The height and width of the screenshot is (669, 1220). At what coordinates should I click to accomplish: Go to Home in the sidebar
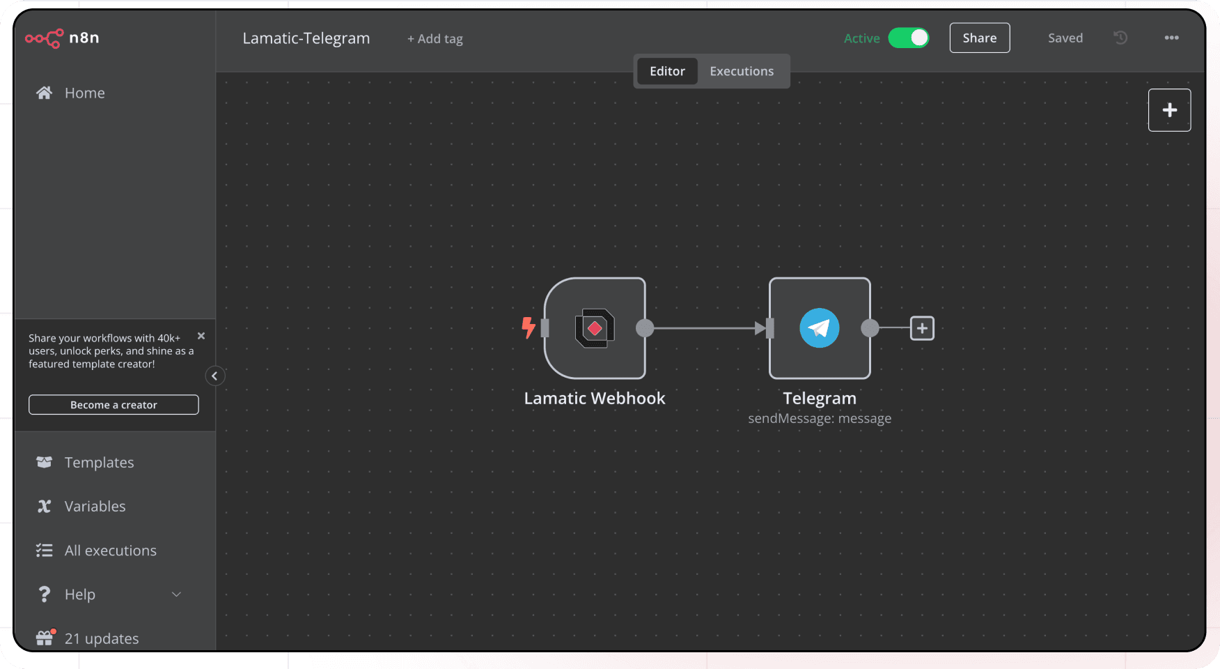click(x=84, y=93)
